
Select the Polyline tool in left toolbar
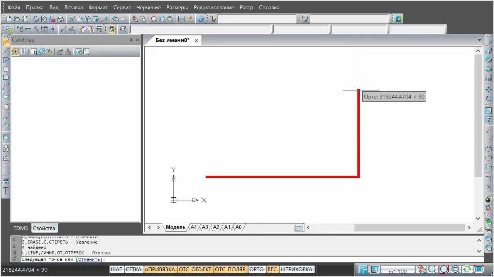(6, 60)
